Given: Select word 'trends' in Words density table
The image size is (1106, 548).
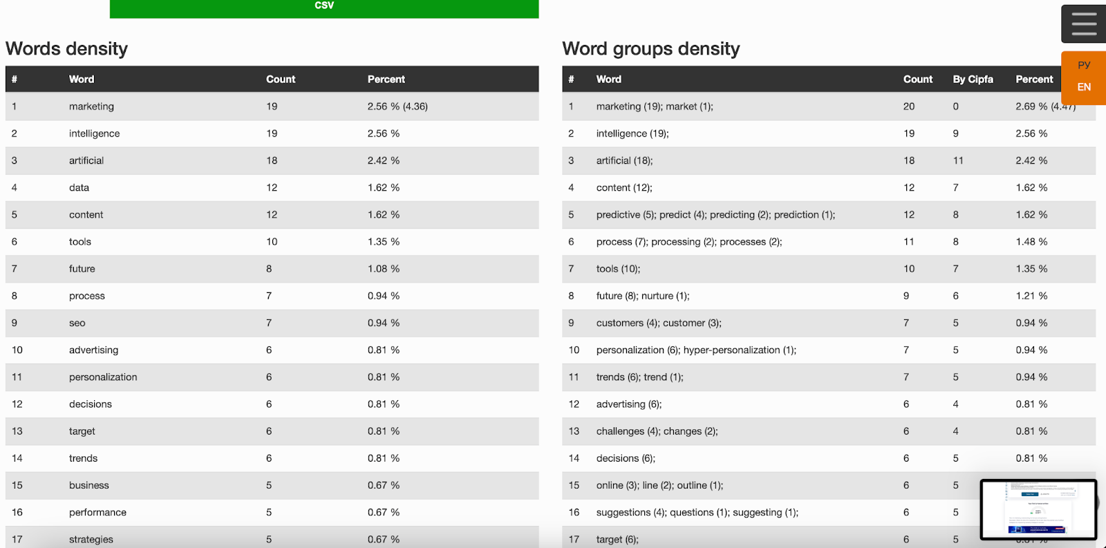Looking at the screenshot, I should [x=83, y=458].
